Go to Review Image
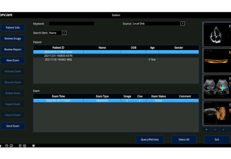This screenshot has width=231, height=159. click(x=13, y=39)
